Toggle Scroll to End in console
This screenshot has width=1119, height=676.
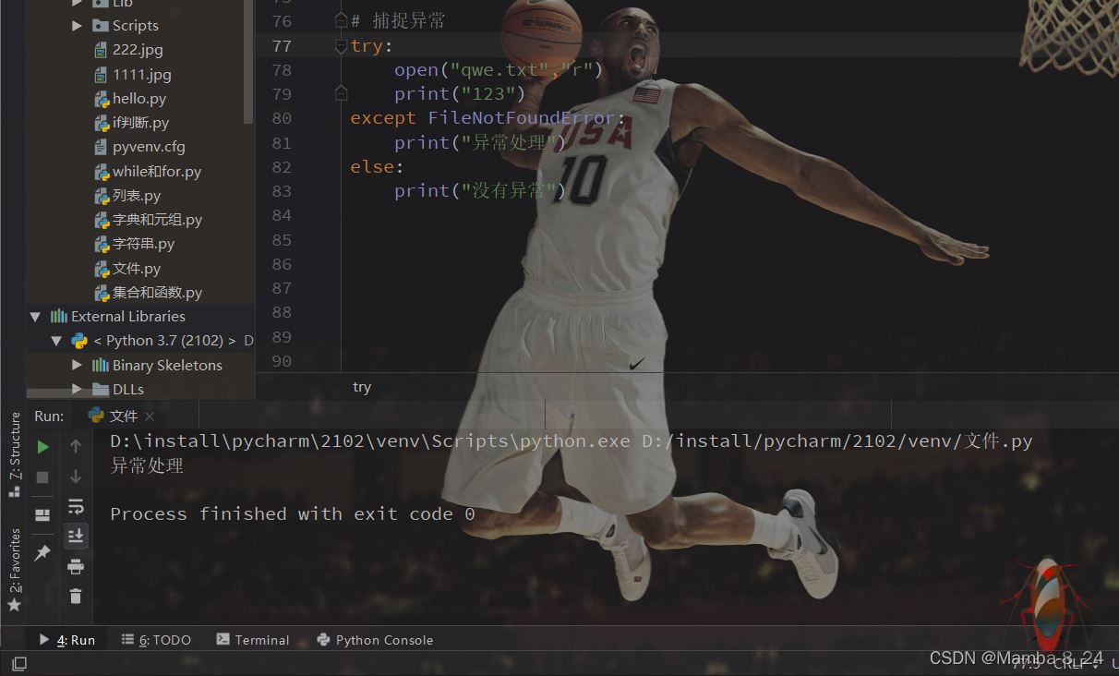tap(76, 537)
